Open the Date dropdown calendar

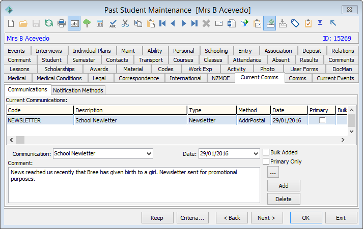click(256, 153)
